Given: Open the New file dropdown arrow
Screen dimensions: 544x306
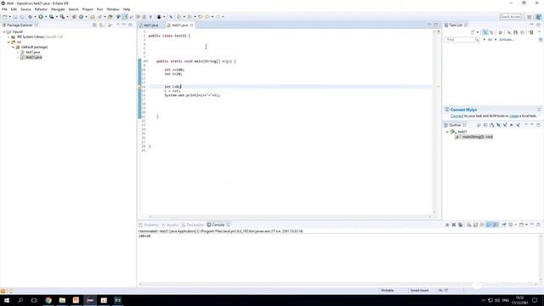Looking at the screenshot, I should pyautogui.click(x=9, y=17).
